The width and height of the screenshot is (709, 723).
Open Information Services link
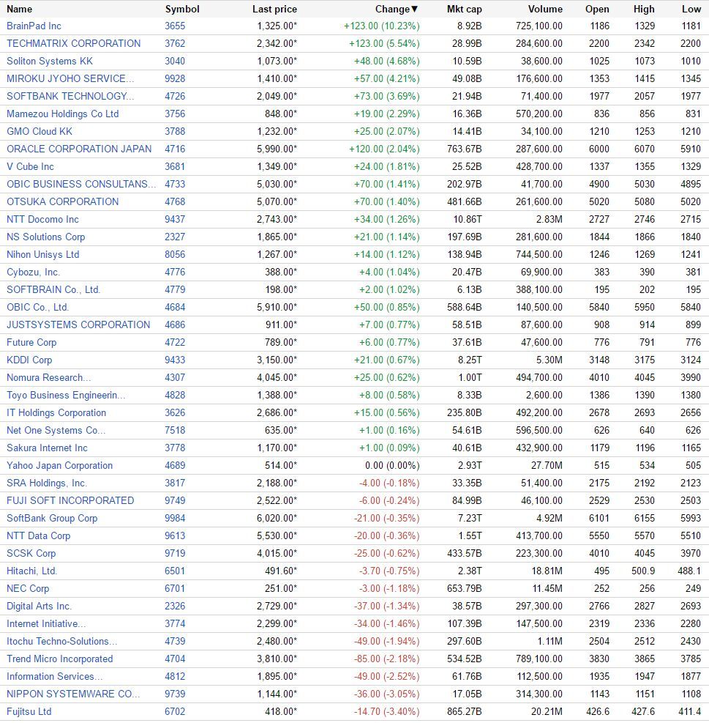[54, 676]
